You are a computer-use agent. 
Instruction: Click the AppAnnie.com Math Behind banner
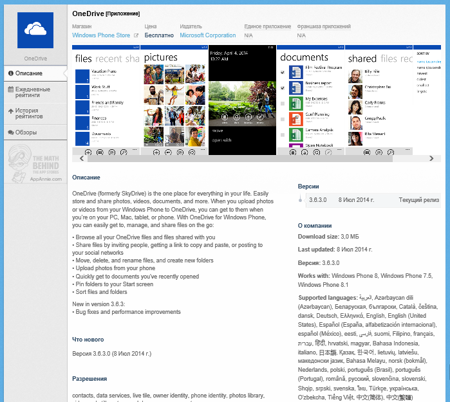tap(35, 163)
